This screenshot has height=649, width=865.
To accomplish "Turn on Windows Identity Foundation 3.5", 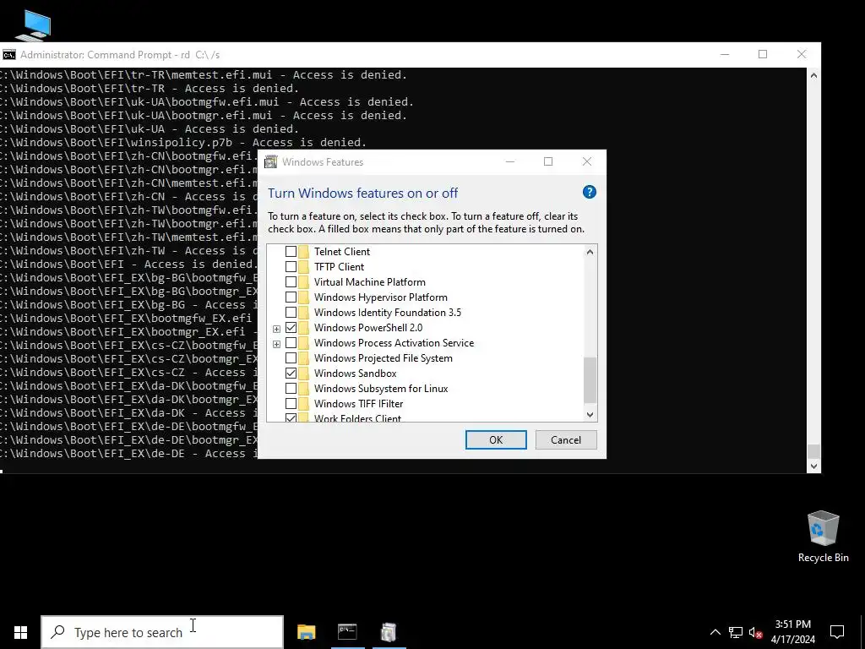I will 291,313.
